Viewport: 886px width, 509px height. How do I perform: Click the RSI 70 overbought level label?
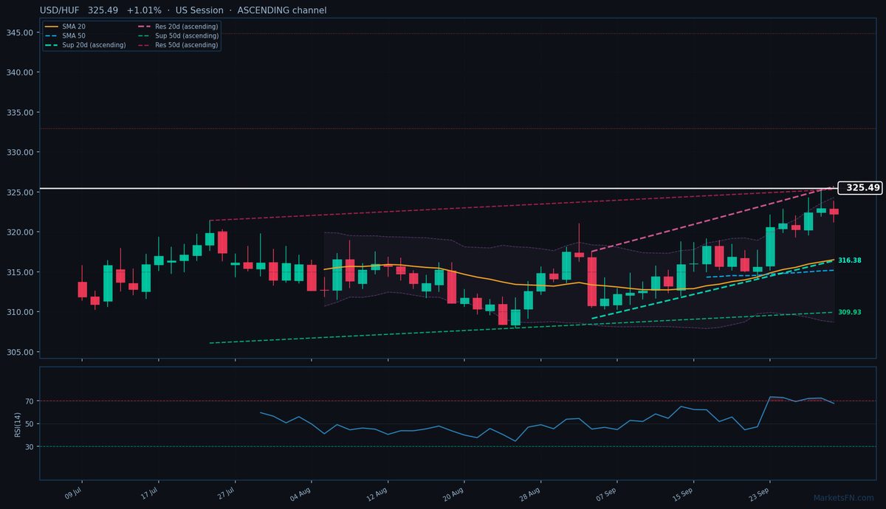click(x=29, y=401)
